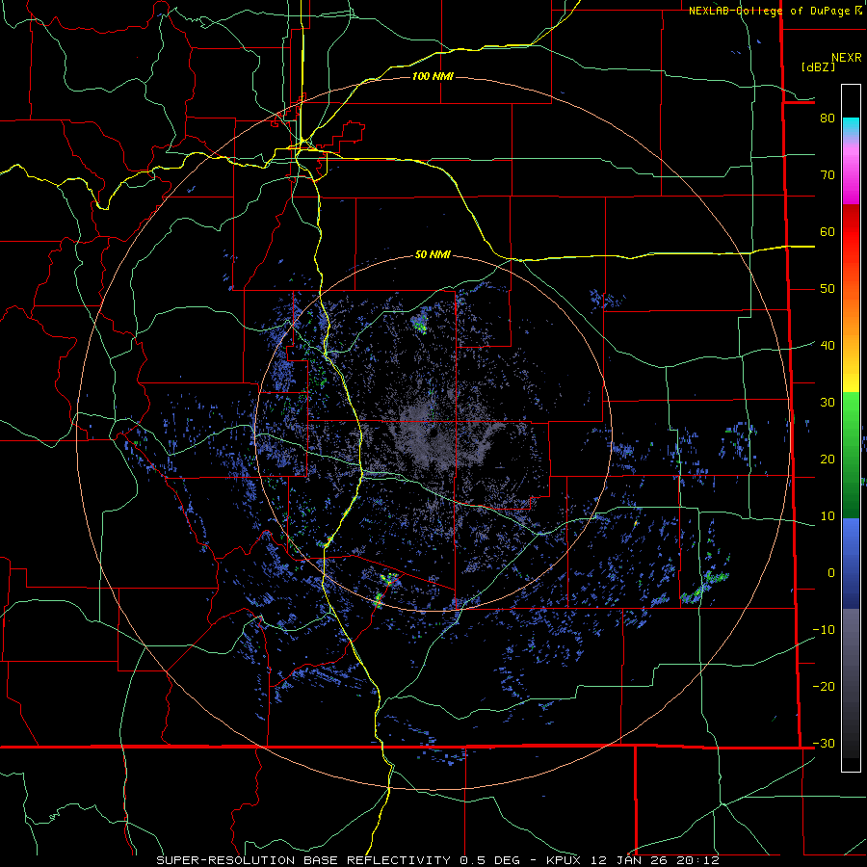
Task: Click the 20 value on dBZ scale
Action: [x=828, y=459]
